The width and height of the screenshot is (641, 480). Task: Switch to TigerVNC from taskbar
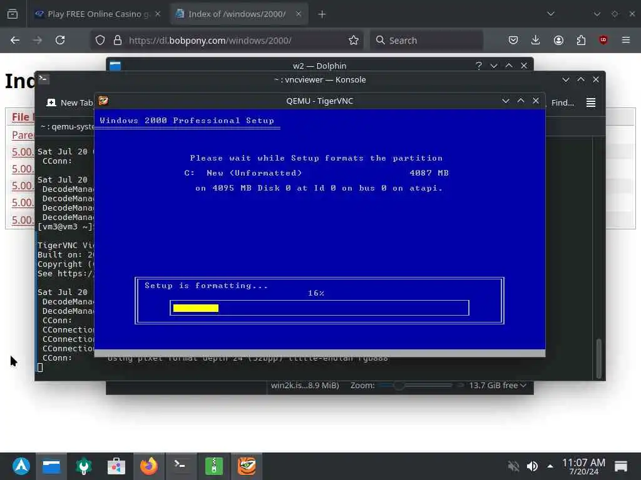point(247,466)
